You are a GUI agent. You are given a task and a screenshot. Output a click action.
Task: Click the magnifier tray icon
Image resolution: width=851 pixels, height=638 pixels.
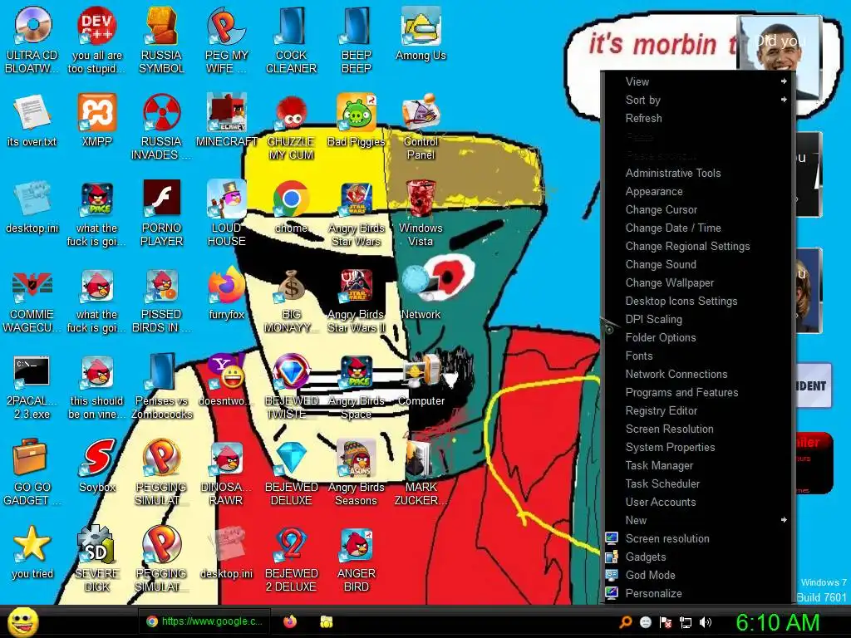[x=626, y=622]
